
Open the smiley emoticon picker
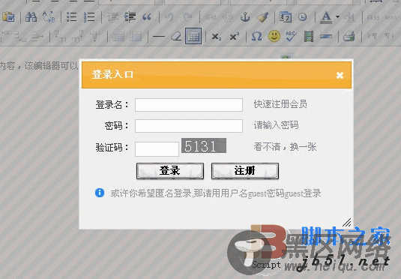pos(274,36)
